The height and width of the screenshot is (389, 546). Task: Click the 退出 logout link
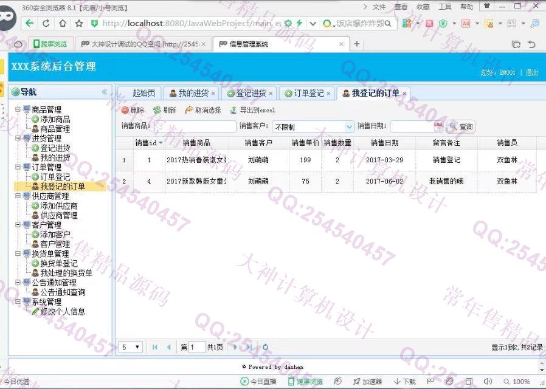(x=531, y=72)
